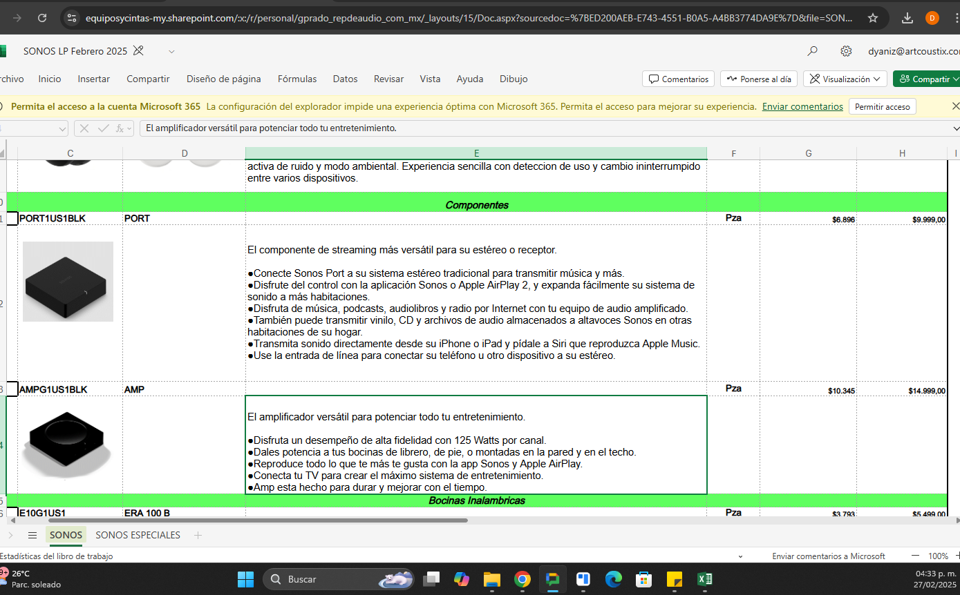Open the Windows Start menu
Viewport: 960px width, 595px height.
click(x=245, y=579)
